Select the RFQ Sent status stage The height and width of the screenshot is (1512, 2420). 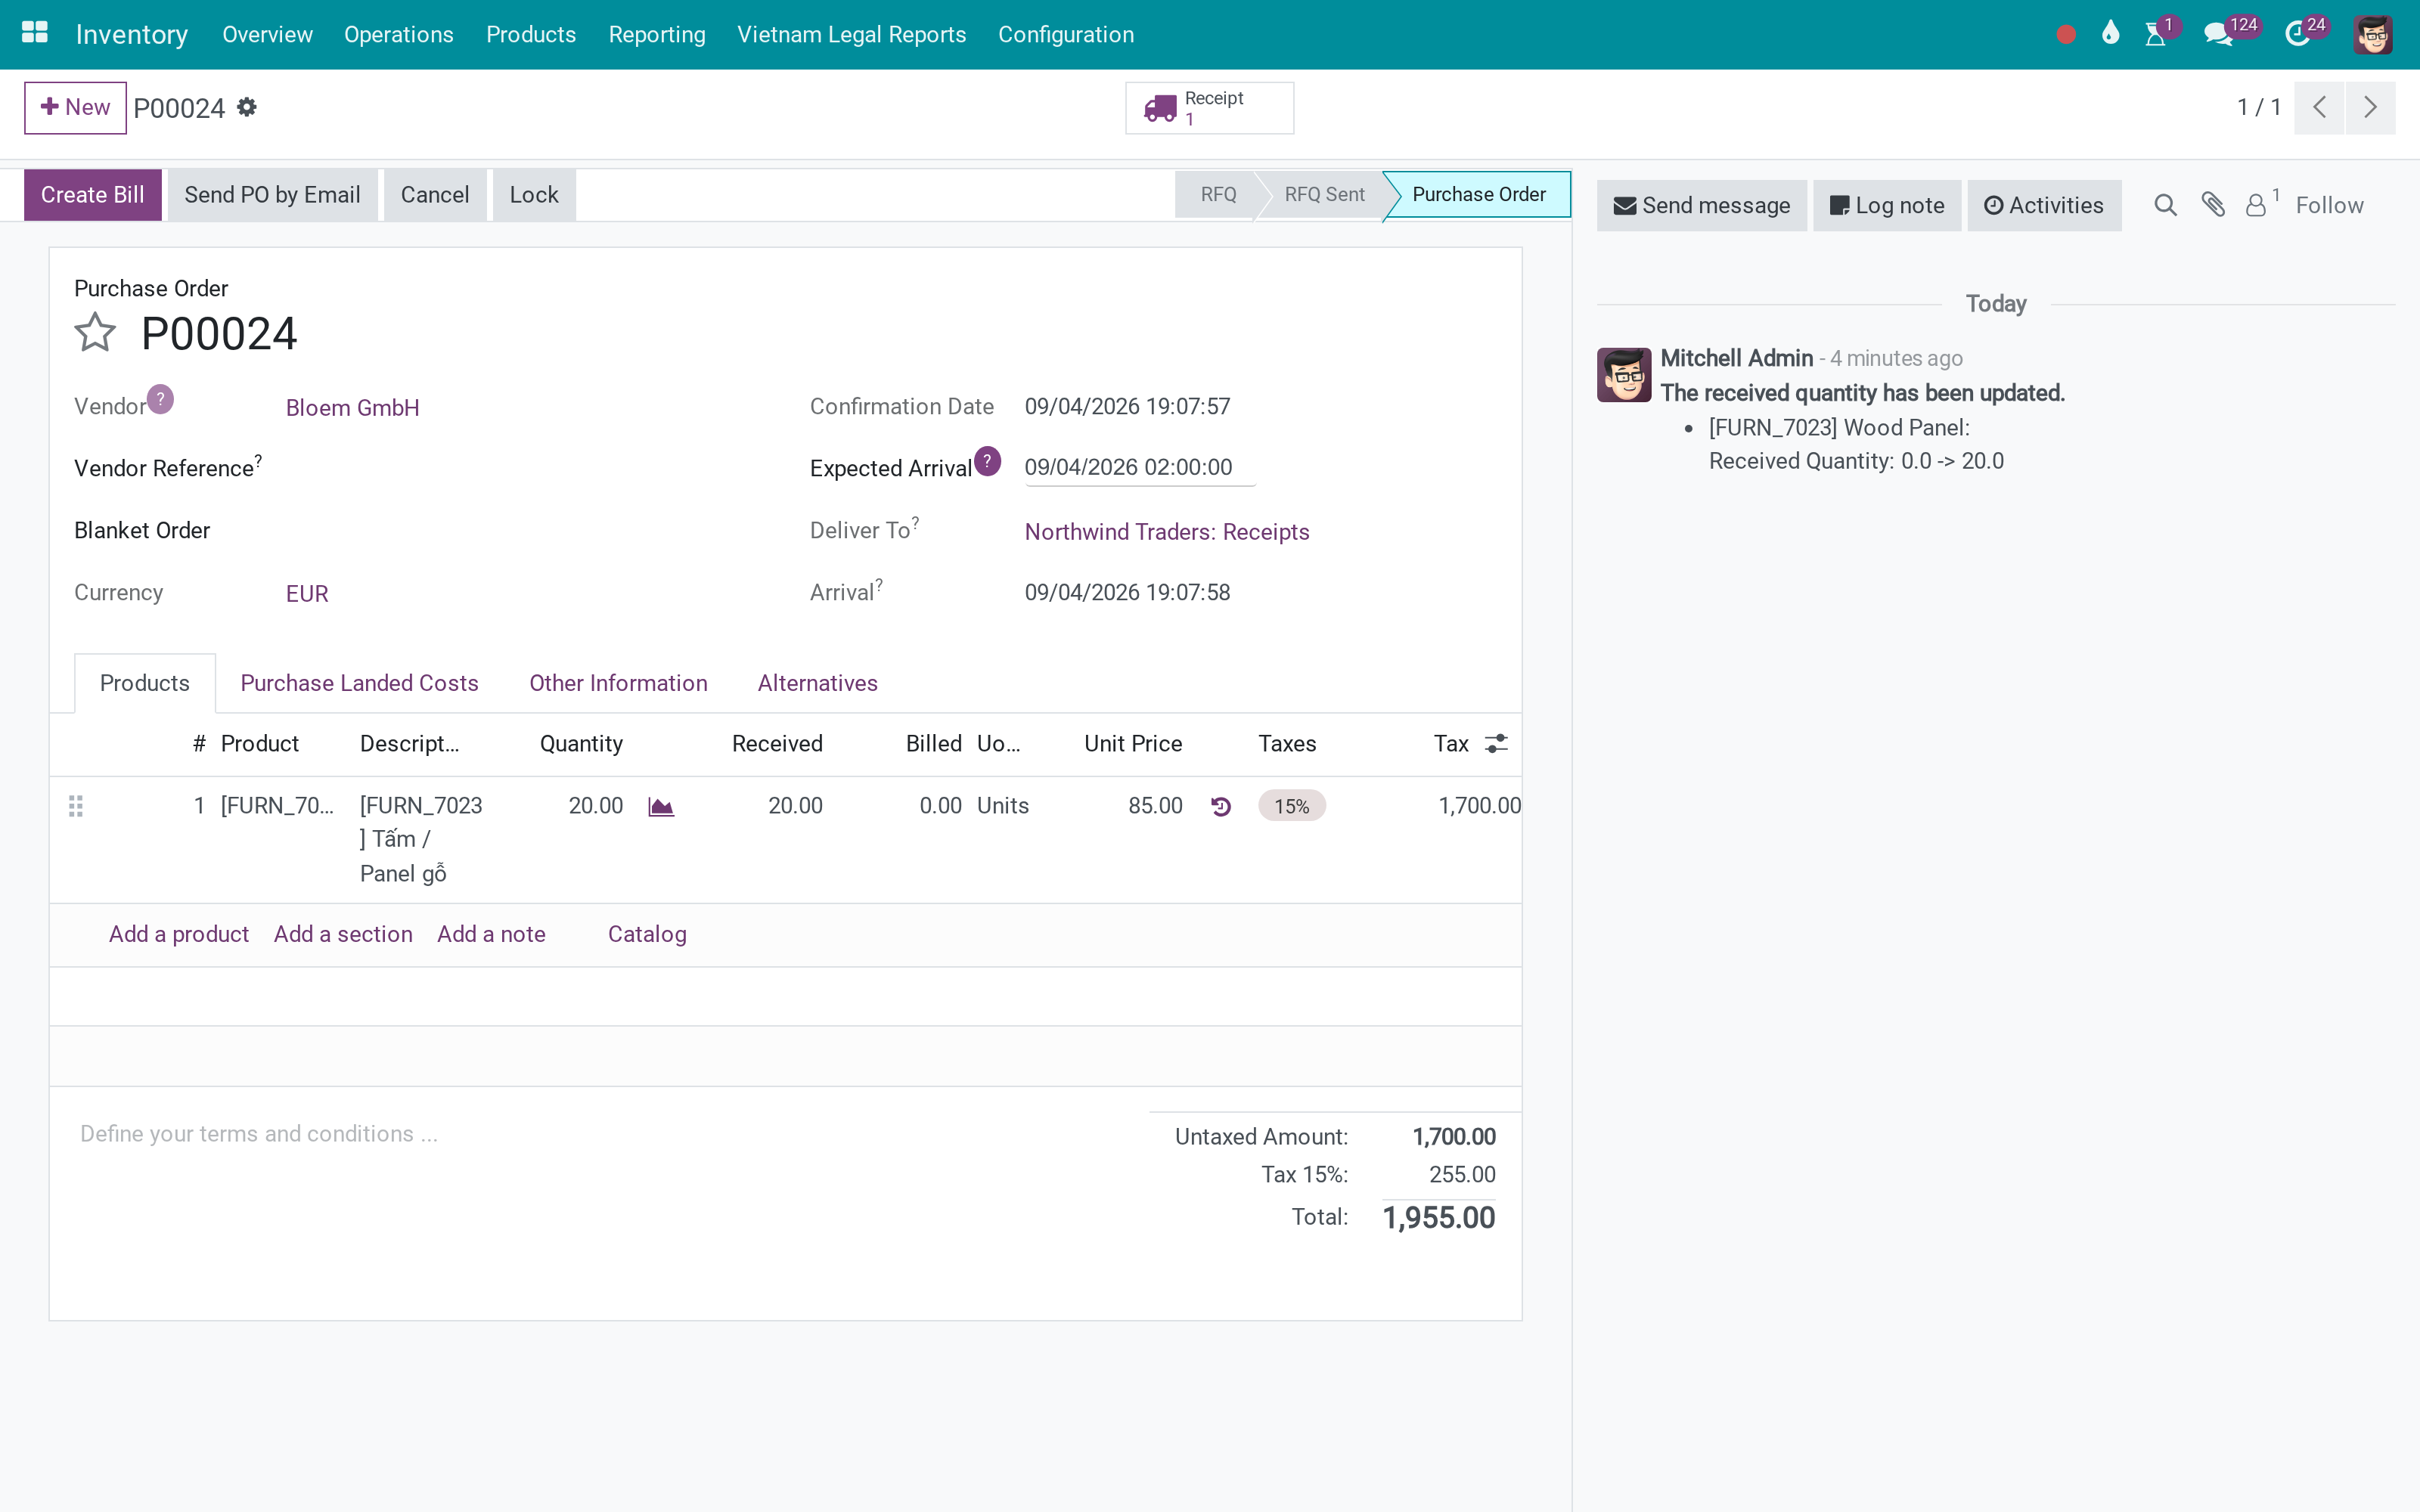point(1324,195)
